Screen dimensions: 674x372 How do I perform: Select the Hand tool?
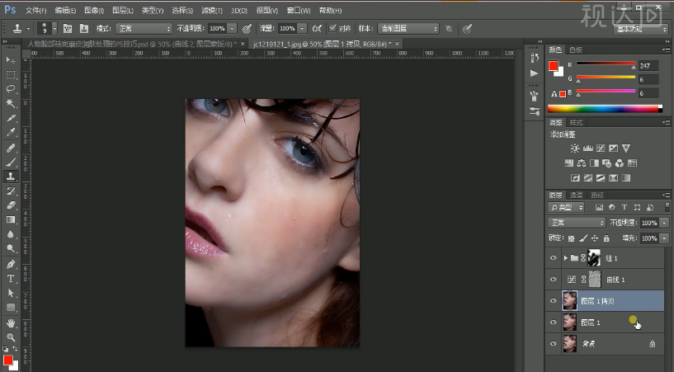(11, 323)
